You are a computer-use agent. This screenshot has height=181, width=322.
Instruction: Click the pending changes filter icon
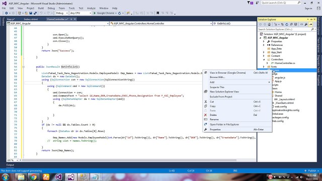coord(276,25)
